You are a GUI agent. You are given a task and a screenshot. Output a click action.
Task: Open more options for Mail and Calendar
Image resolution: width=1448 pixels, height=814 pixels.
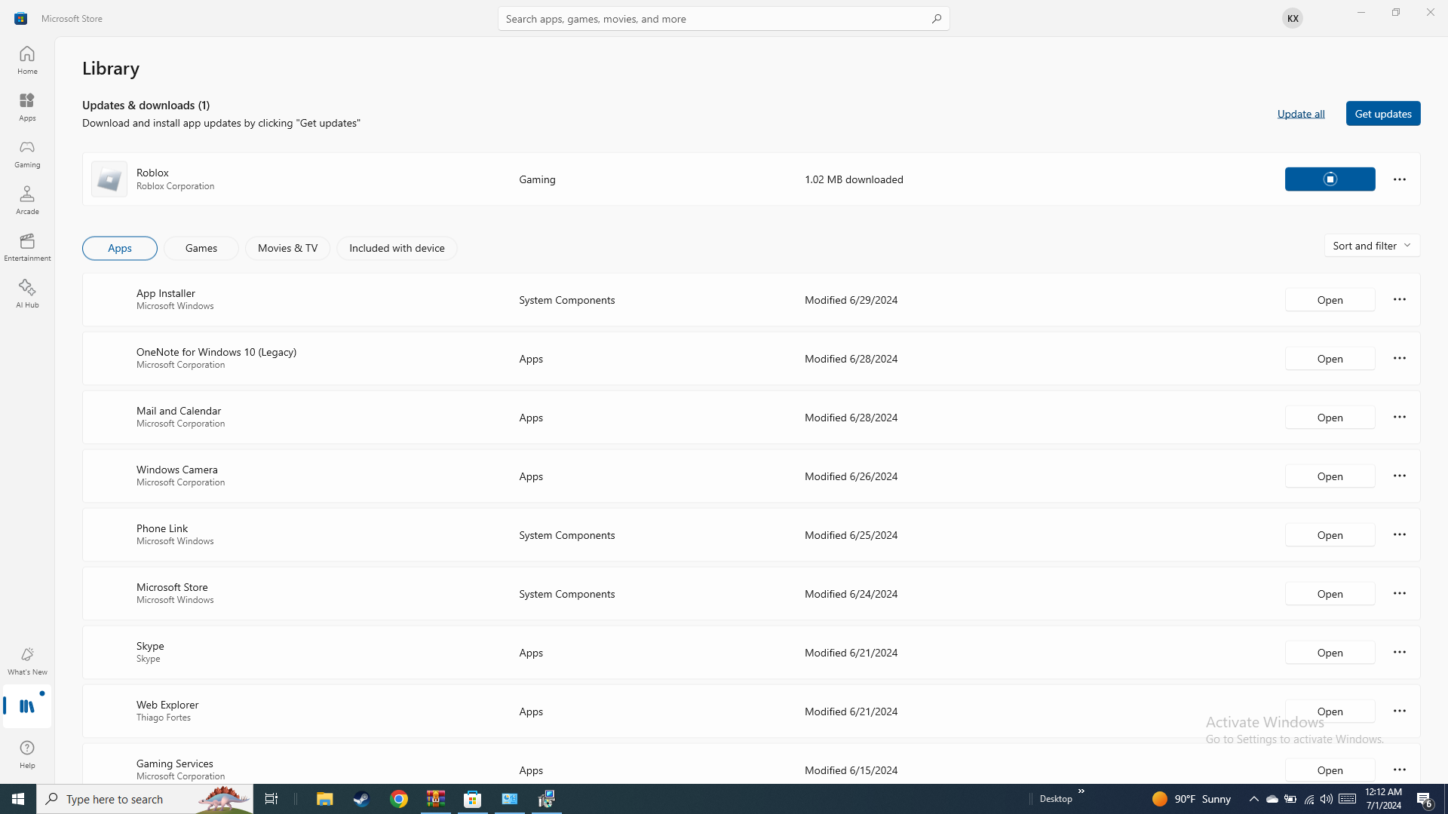coord(1399,417)
